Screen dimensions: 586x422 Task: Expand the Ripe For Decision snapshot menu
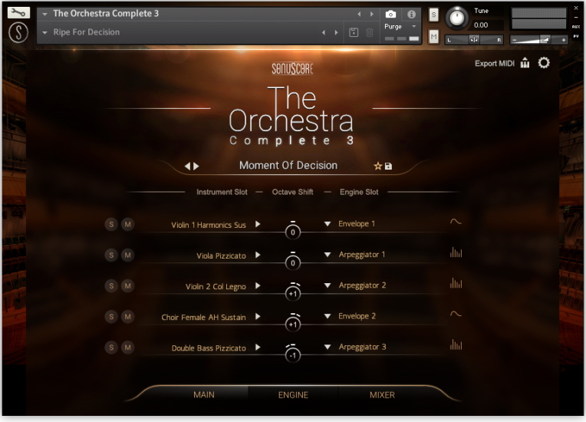44,32
